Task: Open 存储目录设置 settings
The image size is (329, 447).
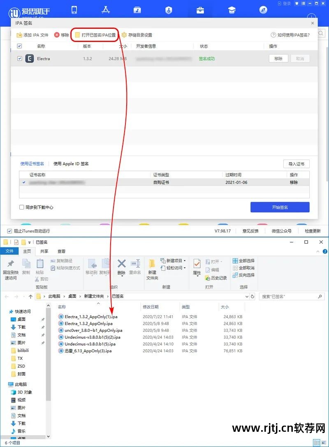Action: click(x=137, y=35)
